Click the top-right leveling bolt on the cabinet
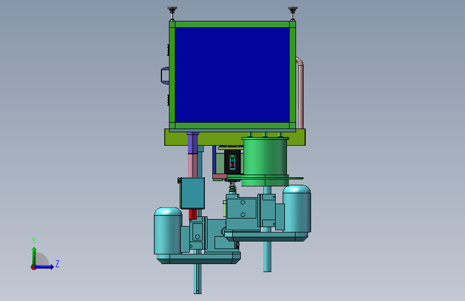This screenshot has width=465, height=301. (293, 13)
